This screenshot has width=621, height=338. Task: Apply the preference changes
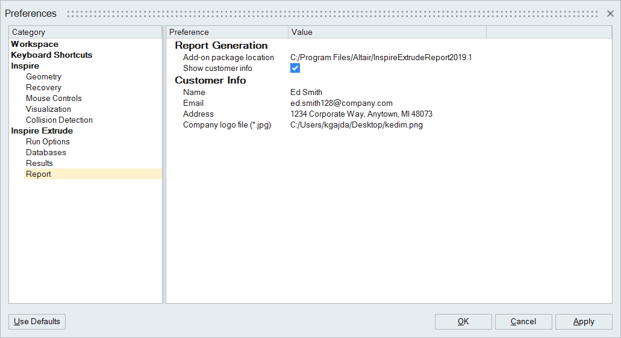[x=584, y=322]
